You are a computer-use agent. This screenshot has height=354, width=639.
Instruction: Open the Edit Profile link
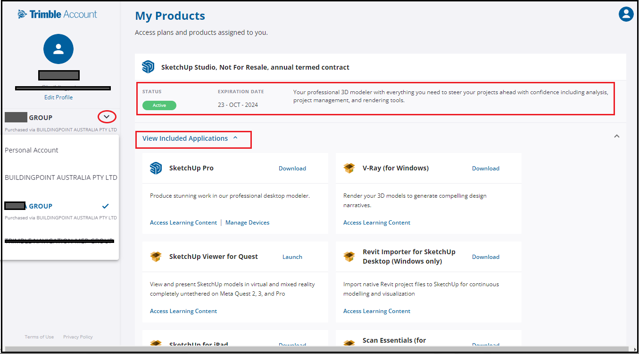pyautogui.click(x=58, y=97)
